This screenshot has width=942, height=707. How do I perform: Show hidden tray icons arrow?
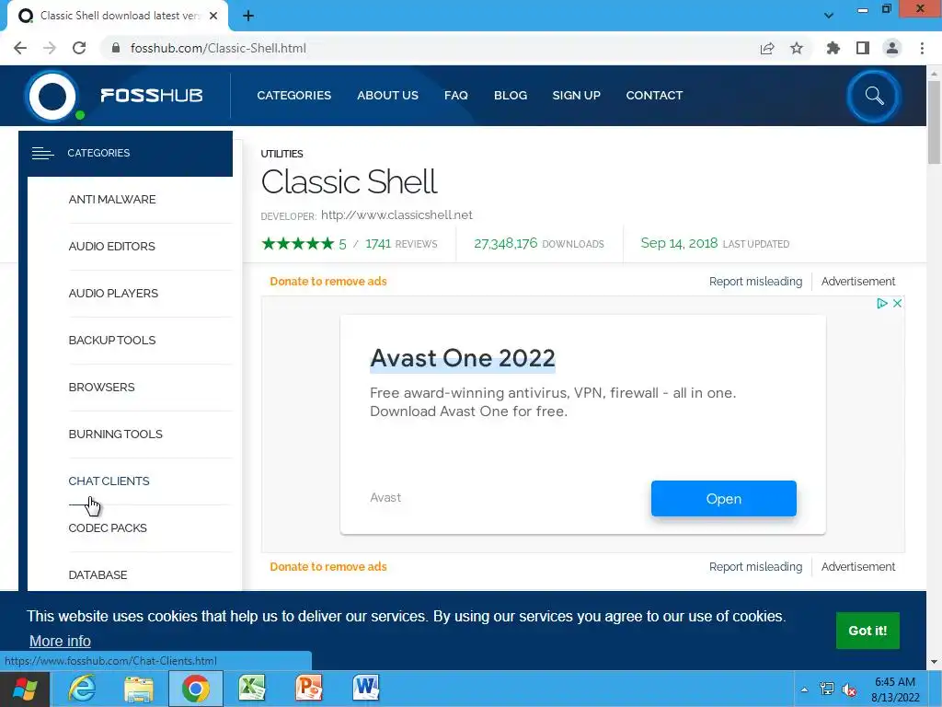[804, 690]
